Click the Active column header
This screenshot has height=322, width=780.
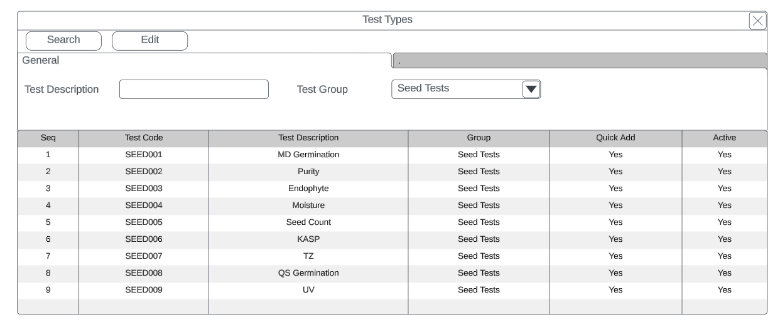click(x=724, y=138)
